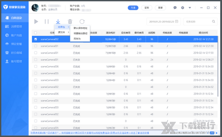
Task: Click the blue arrow beside bottom notice
Action: [x=216, y=133]
